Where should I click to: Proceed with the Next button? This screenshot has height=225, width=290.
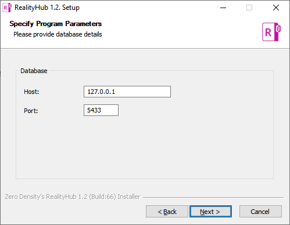tap(210, 212)
